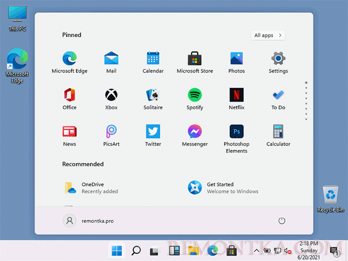
Task: Open Microsoft Store in pinned apps
Action: coord(195,62)
